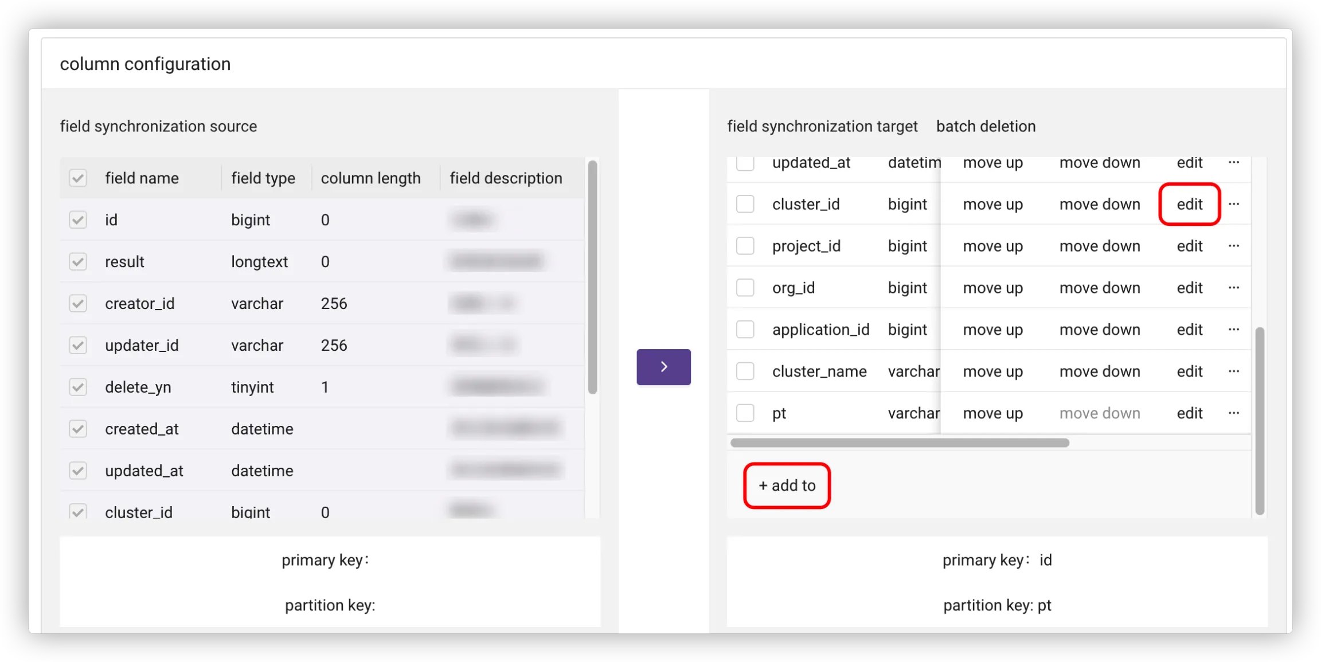
Task: Click the '+ add to' button
Action: coord(787,485)
